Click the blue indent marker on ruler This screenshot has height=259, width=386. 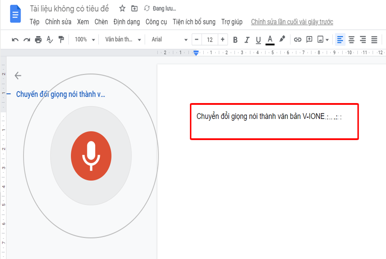tap(196, 53)
